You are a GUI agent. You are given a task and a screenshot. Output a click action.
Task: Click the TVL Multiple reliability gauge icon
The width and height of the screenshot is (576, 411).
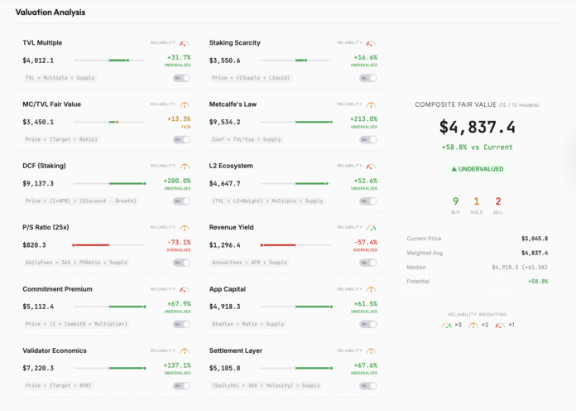[185, 43]
